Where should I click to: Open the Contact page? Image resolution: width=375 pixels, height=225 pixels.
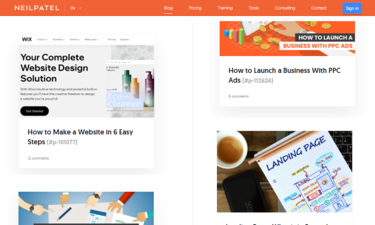click(x=319, y=8)
